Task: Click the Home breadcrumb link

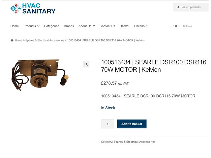Action: pos(18,40)
